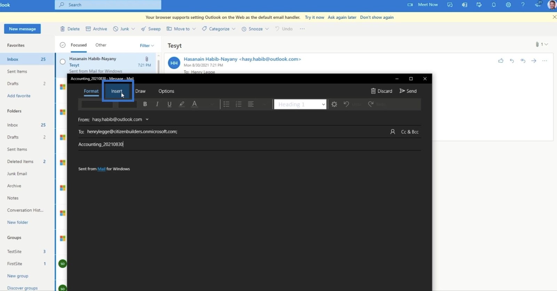The height and width of the screenshot is (291, 557).
Task: Open Heading 1 style dropdown
Action: (300, 104)
